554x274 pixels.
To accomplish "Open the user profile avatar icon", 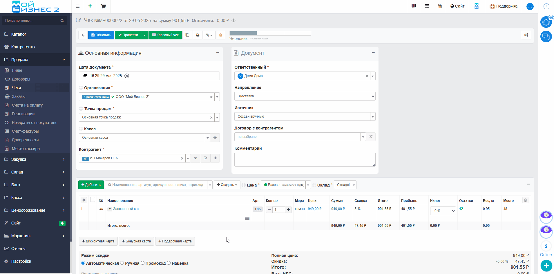I will pyautogui.click(x=530, y=6).
